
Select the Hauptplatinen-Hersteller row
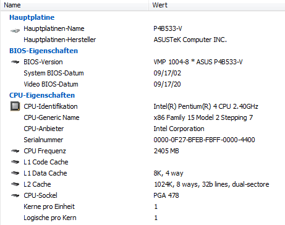(143, 40)
